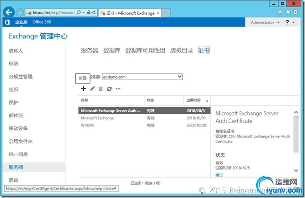
Task: Open browser home page icon
Action: click(280, 12)
